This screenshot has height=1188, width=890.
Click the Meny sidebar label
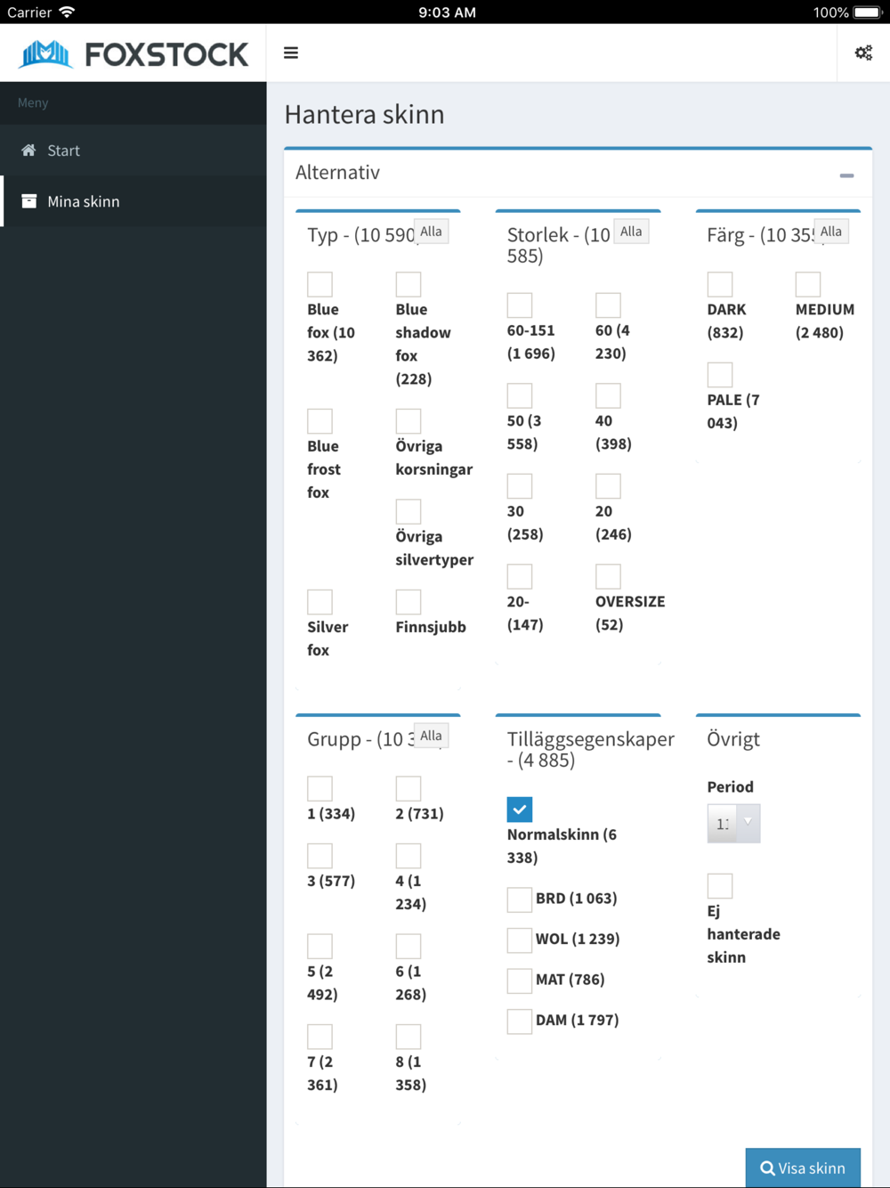33,102
